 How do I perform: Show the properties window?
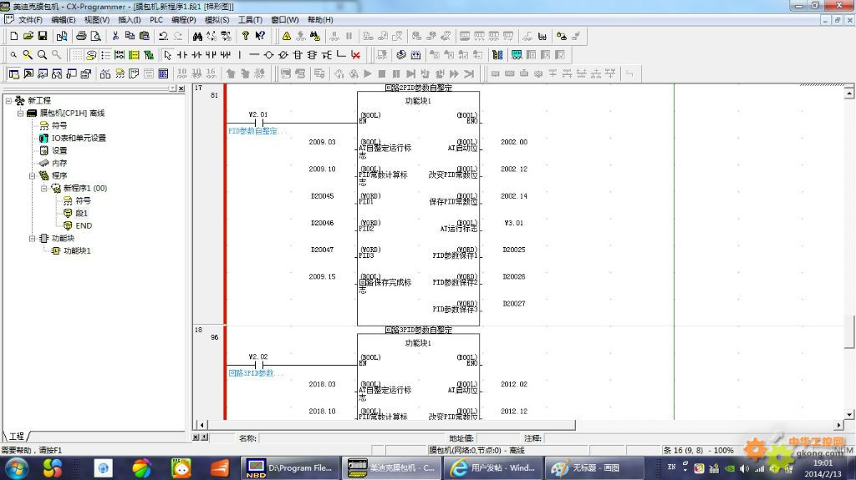coord(86,73)
